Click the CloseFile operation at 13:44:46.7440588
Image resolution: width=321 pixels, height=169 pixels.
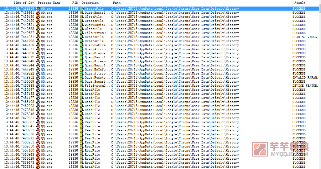pyautogui.click(x=93, y=29)
